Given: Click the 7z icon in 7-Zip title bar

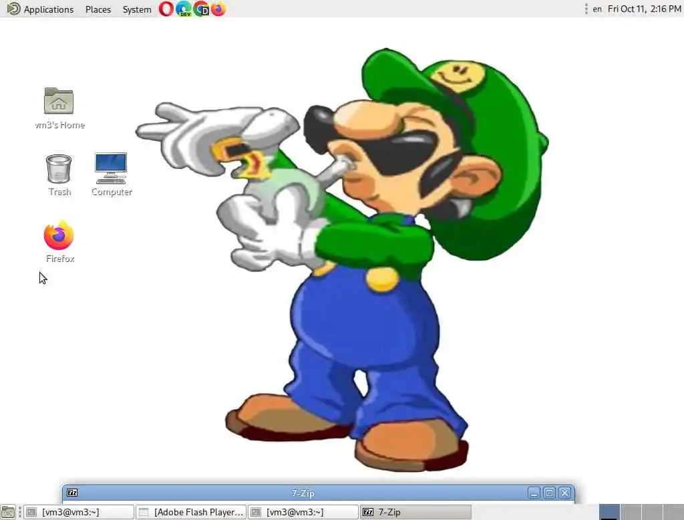Looking at the screenshot, I should (x=72, y=493).
